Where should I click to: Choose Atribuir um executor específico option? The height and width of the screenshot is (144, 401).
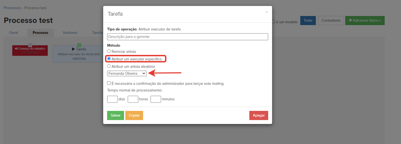coord(109,59)
